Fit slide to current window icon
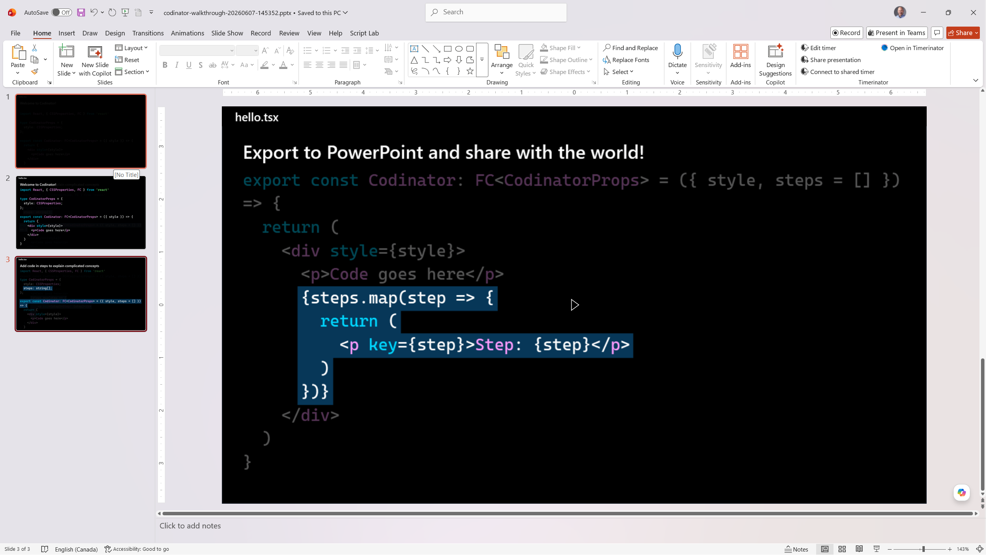The height and width of the screenshot is (555, 986). click(979, 549)
